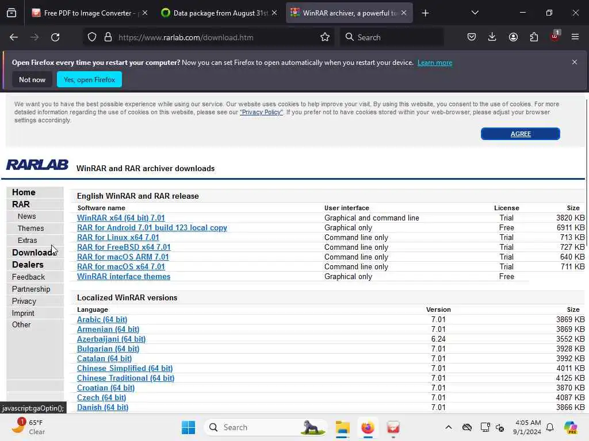Viewport: 589px width, 441px height.
Task: Open Other in site sidebar
Action: tap(21, 325)
